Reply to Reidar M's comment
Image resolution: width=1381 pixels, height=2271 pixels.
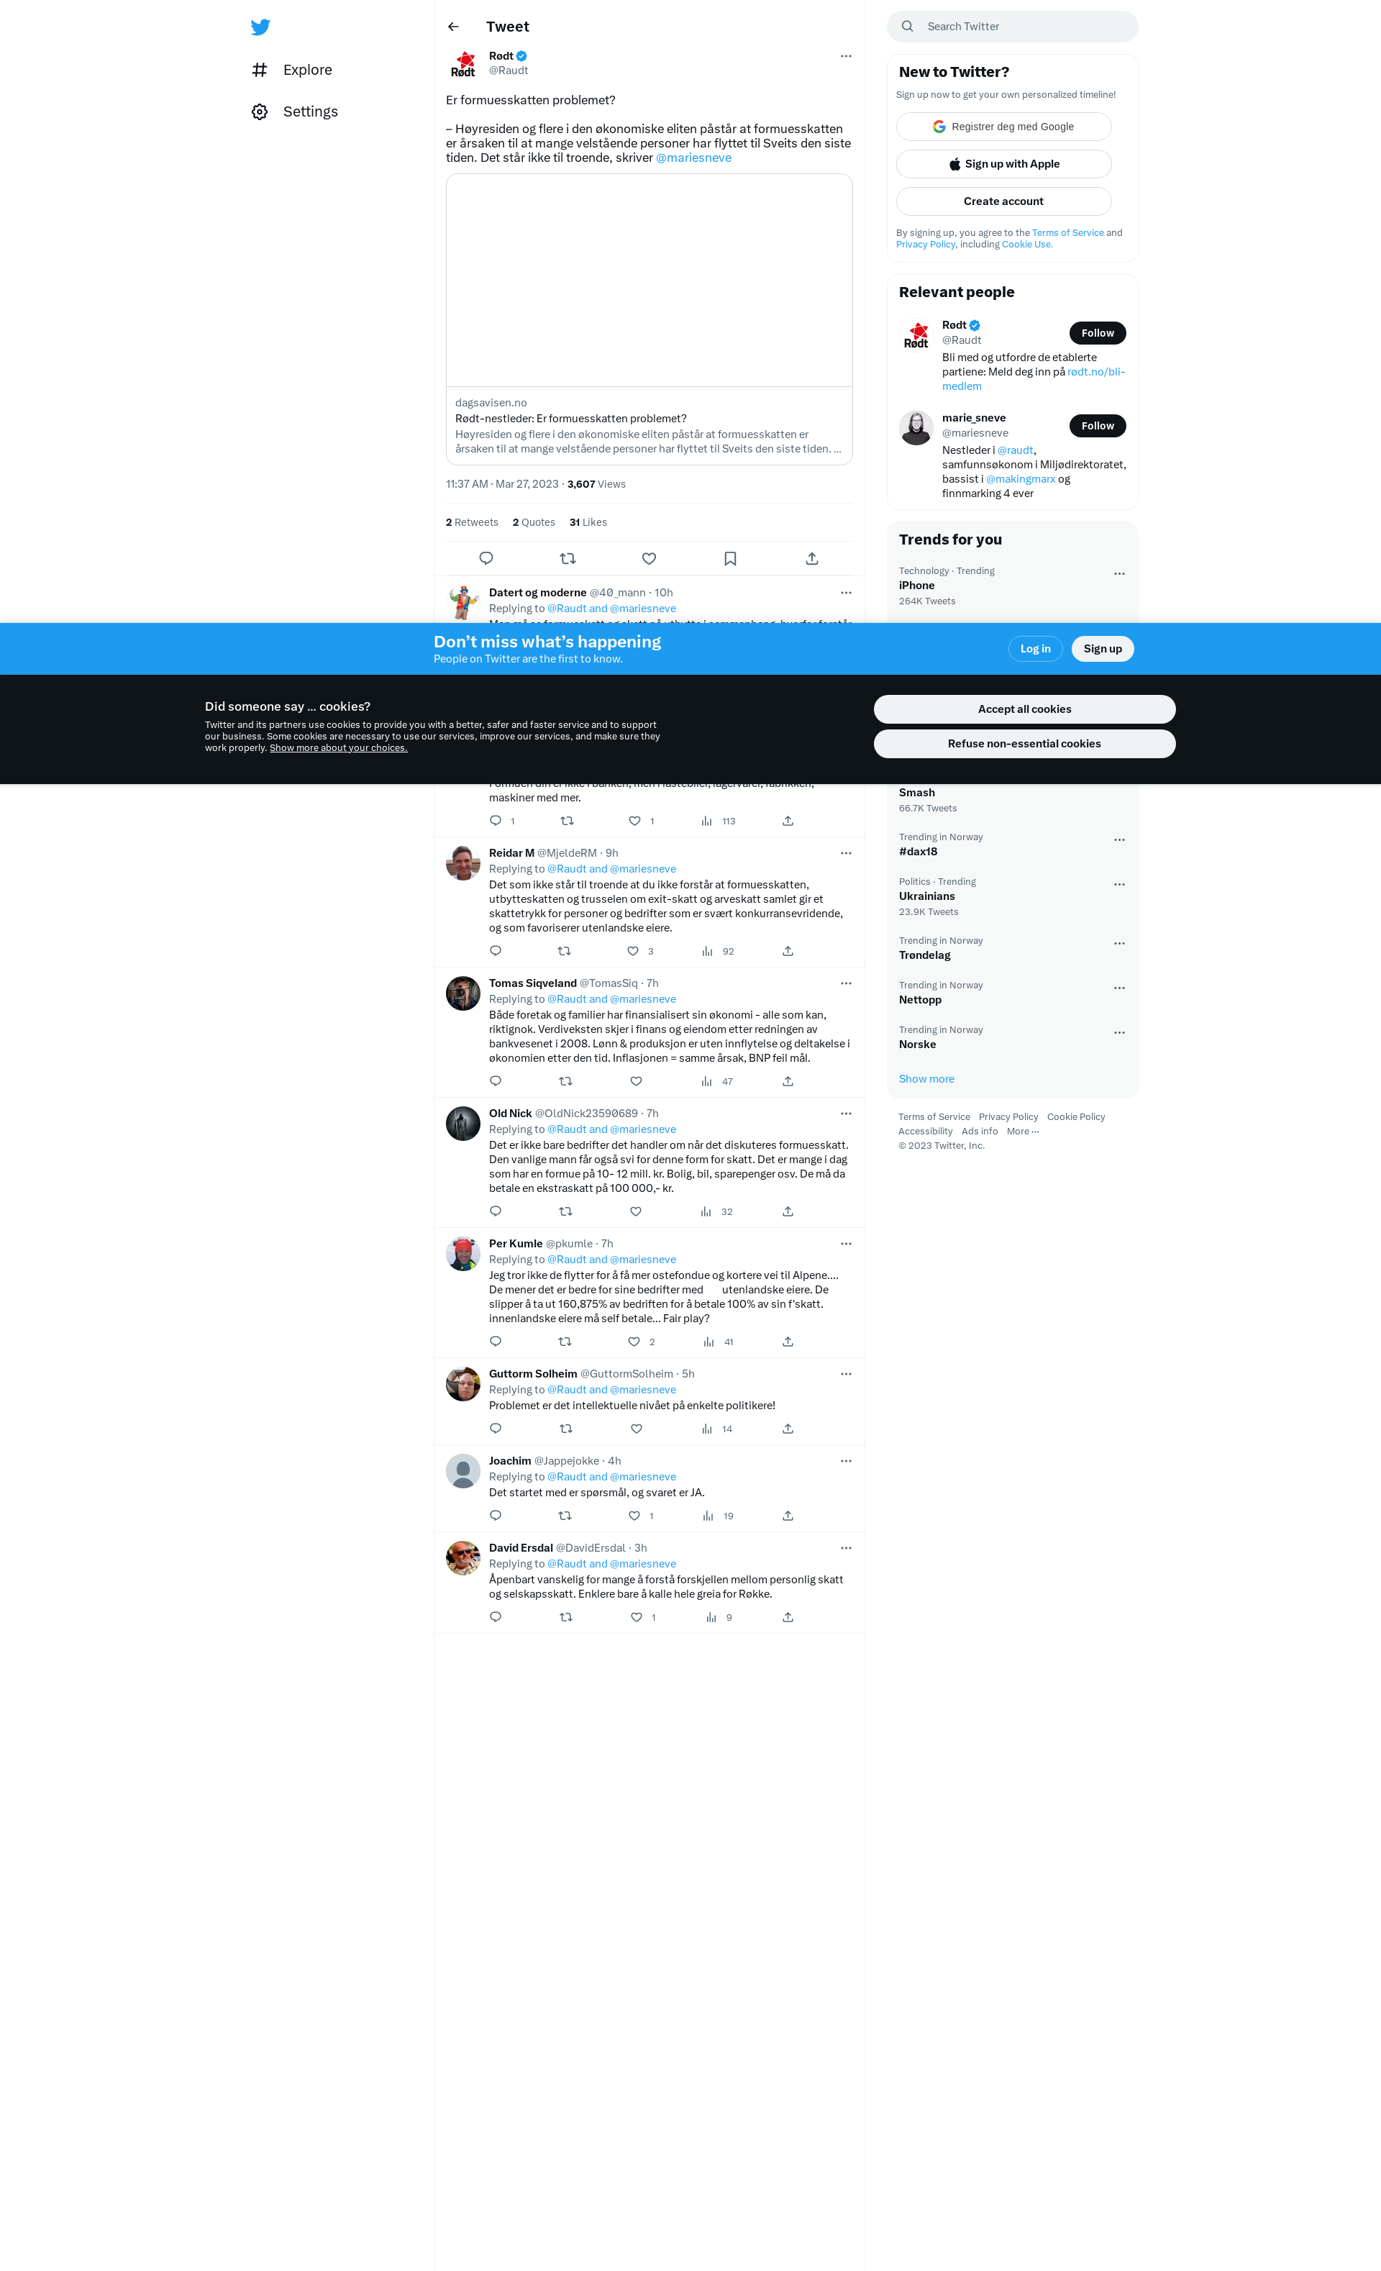pyautogui.click(x=496, y=951)
